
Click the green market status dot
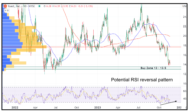[39, 6]
